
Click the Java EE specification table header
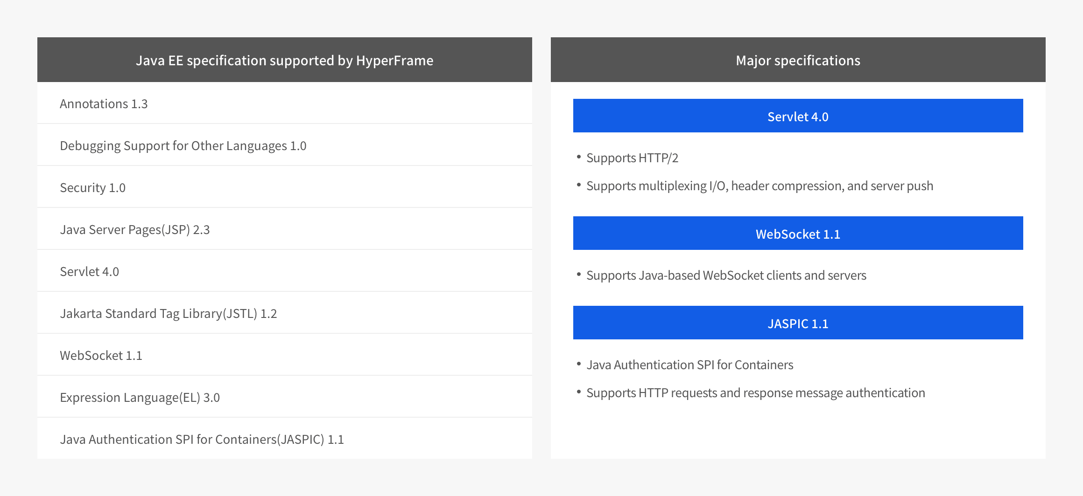284,60
